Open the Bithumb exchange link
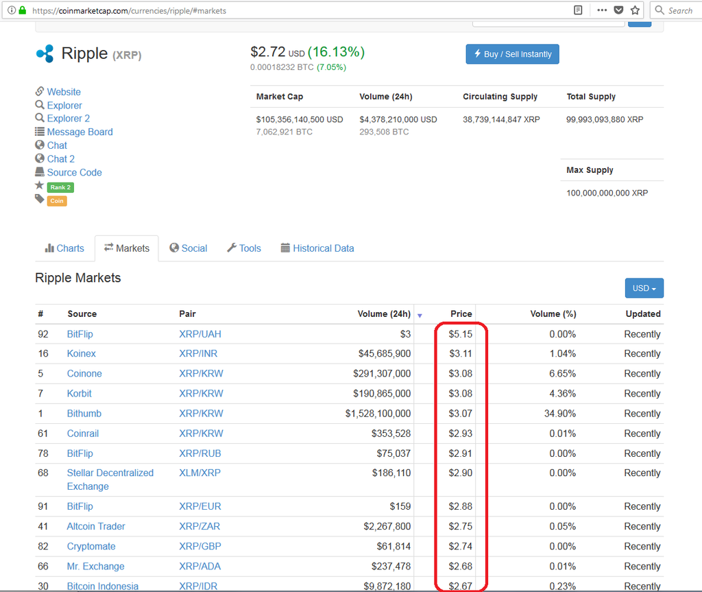The height and width of the screenshot is (592, 702). (x=84, y=413)
